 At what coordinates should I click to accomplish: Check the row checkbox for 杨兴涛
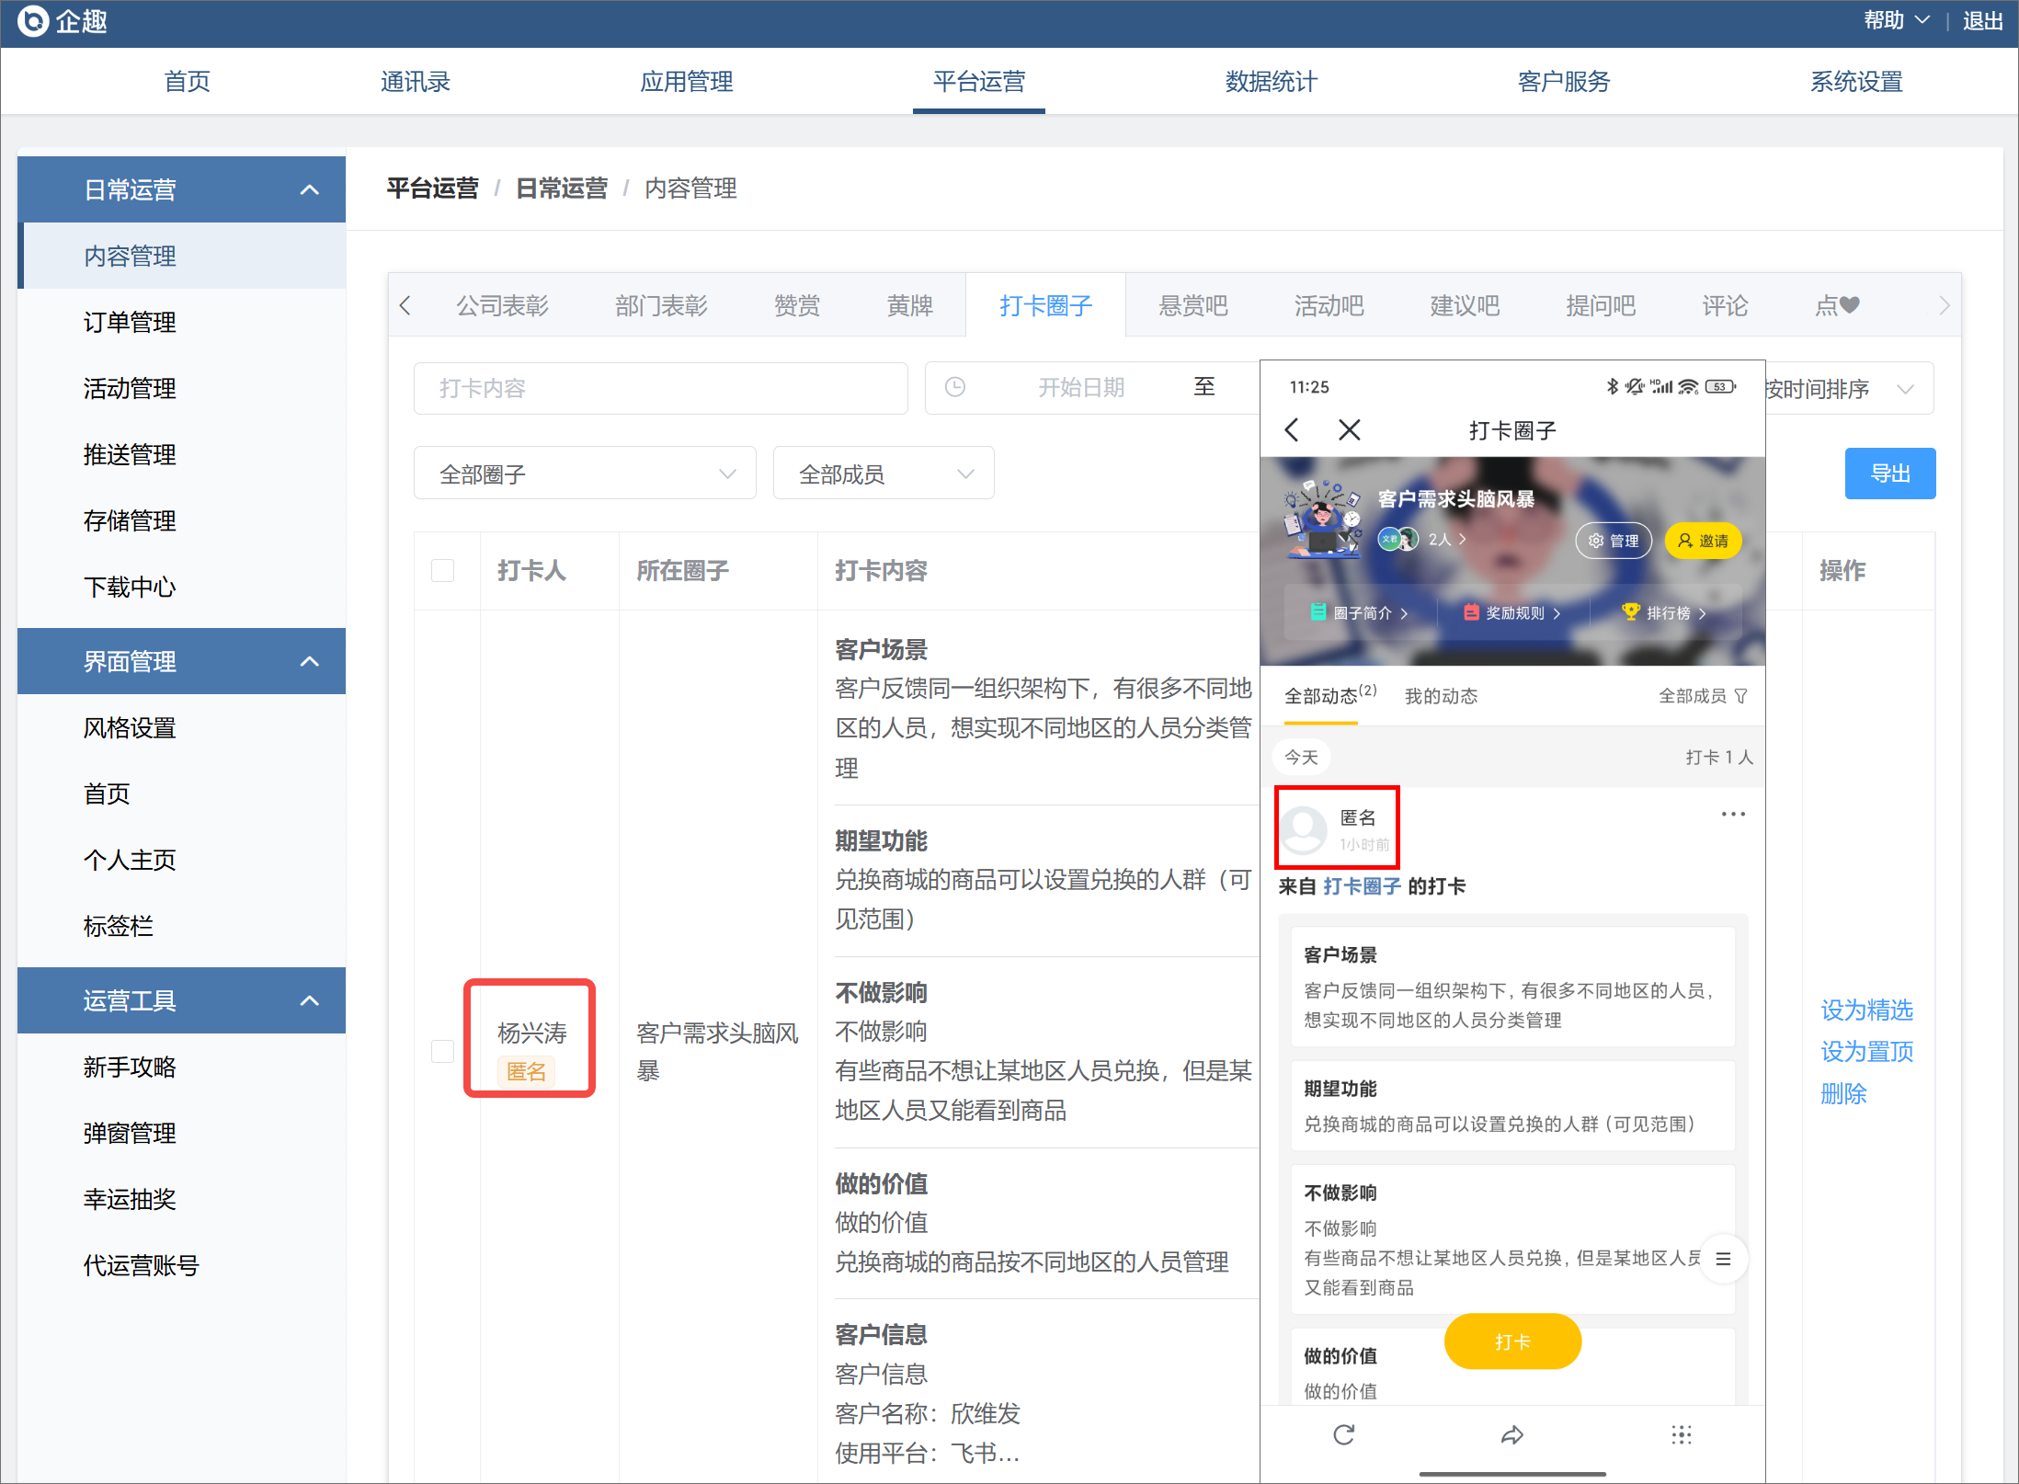442,1051
